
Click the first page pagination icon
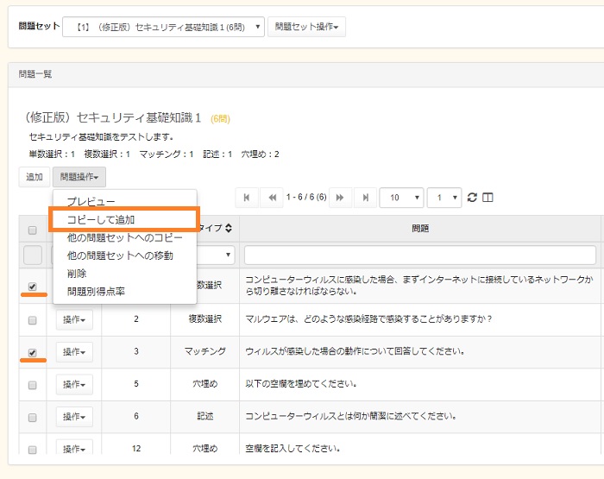coord(246,198)
